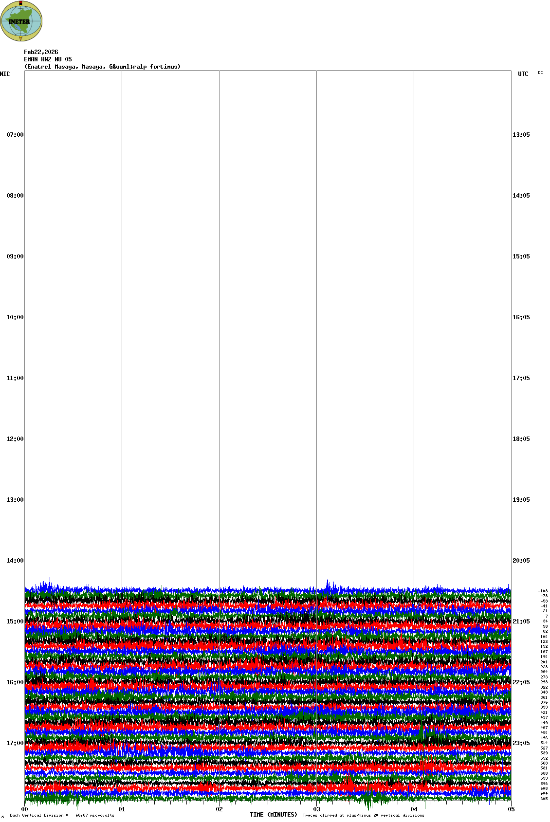Screen dimensions: 550x822
Task: Click the Enatrel Masaya station description text
Action: point(102,67)
